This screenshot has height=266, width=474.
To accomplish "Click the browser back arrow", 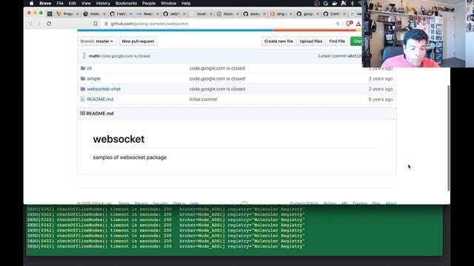I will coord(30,24).
